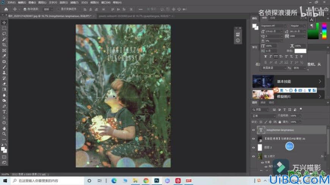
Task: Open the 窗口(W) menu
Action: tap(106, 3)
